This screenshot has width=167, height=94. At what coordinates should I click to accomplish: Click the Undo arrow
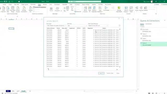click(x=12, y=2)
